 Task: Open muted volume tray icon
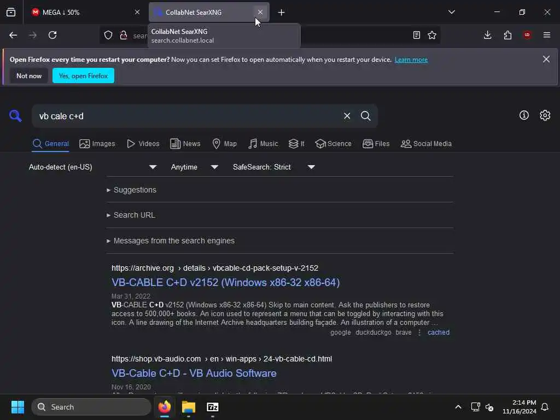click(489, 407)
